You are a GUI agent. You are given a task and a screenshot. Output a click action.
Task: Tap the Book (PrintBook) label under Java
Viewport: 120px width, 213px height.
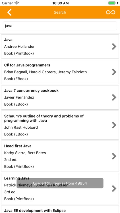(19, 53)
